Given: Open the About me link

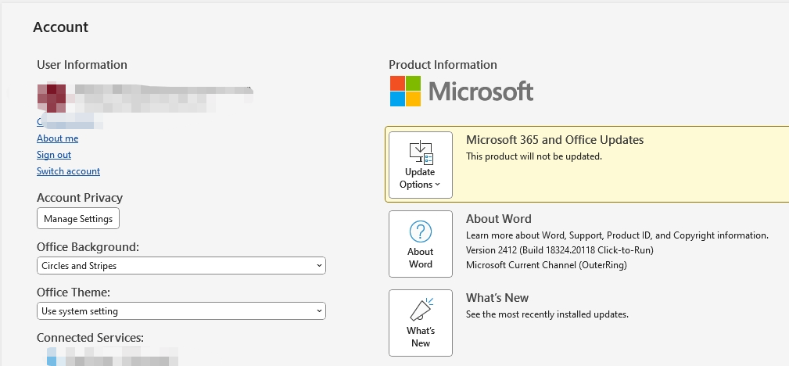Looking at the screenshot, I should coord(57,138).
